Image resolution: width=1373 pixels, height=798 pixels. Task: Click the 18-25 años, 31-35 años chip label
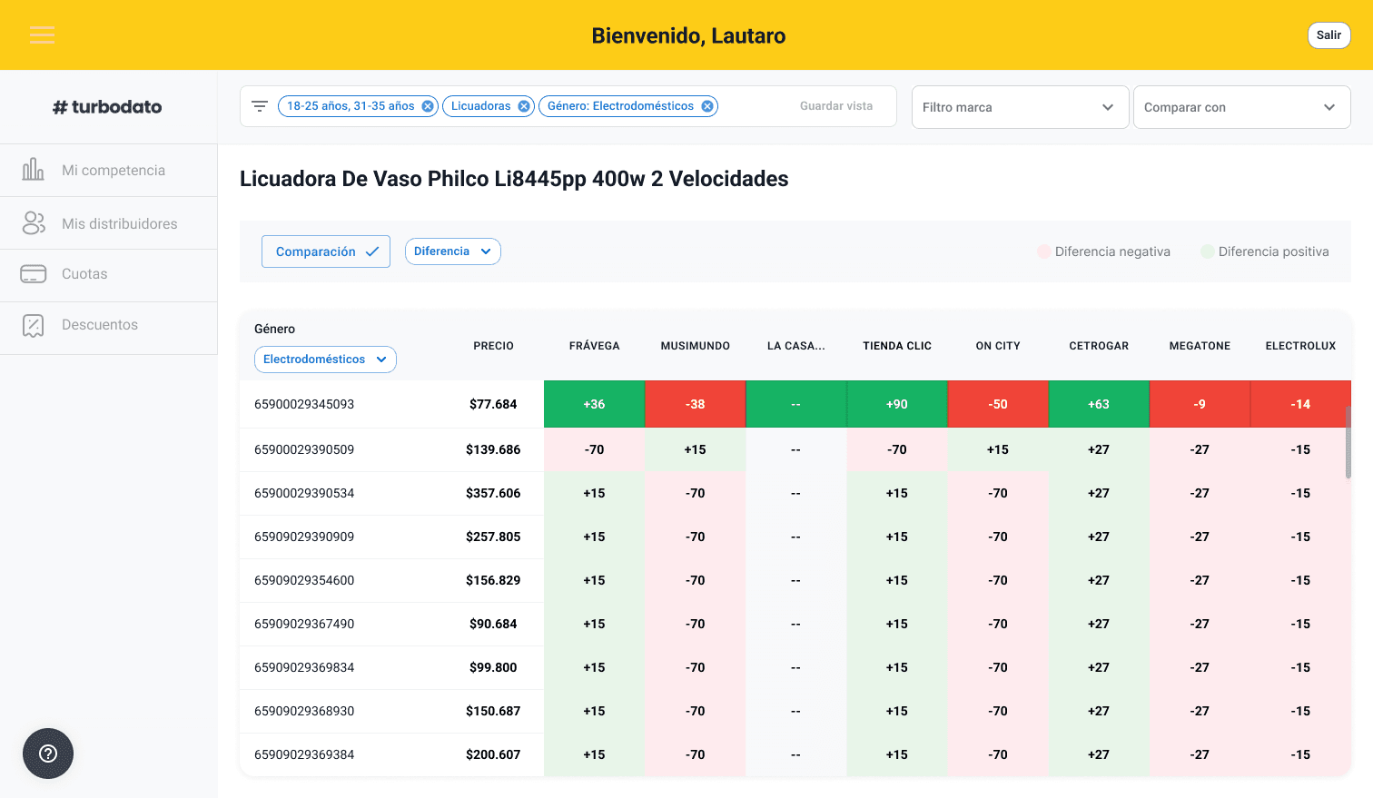(351, 106)
